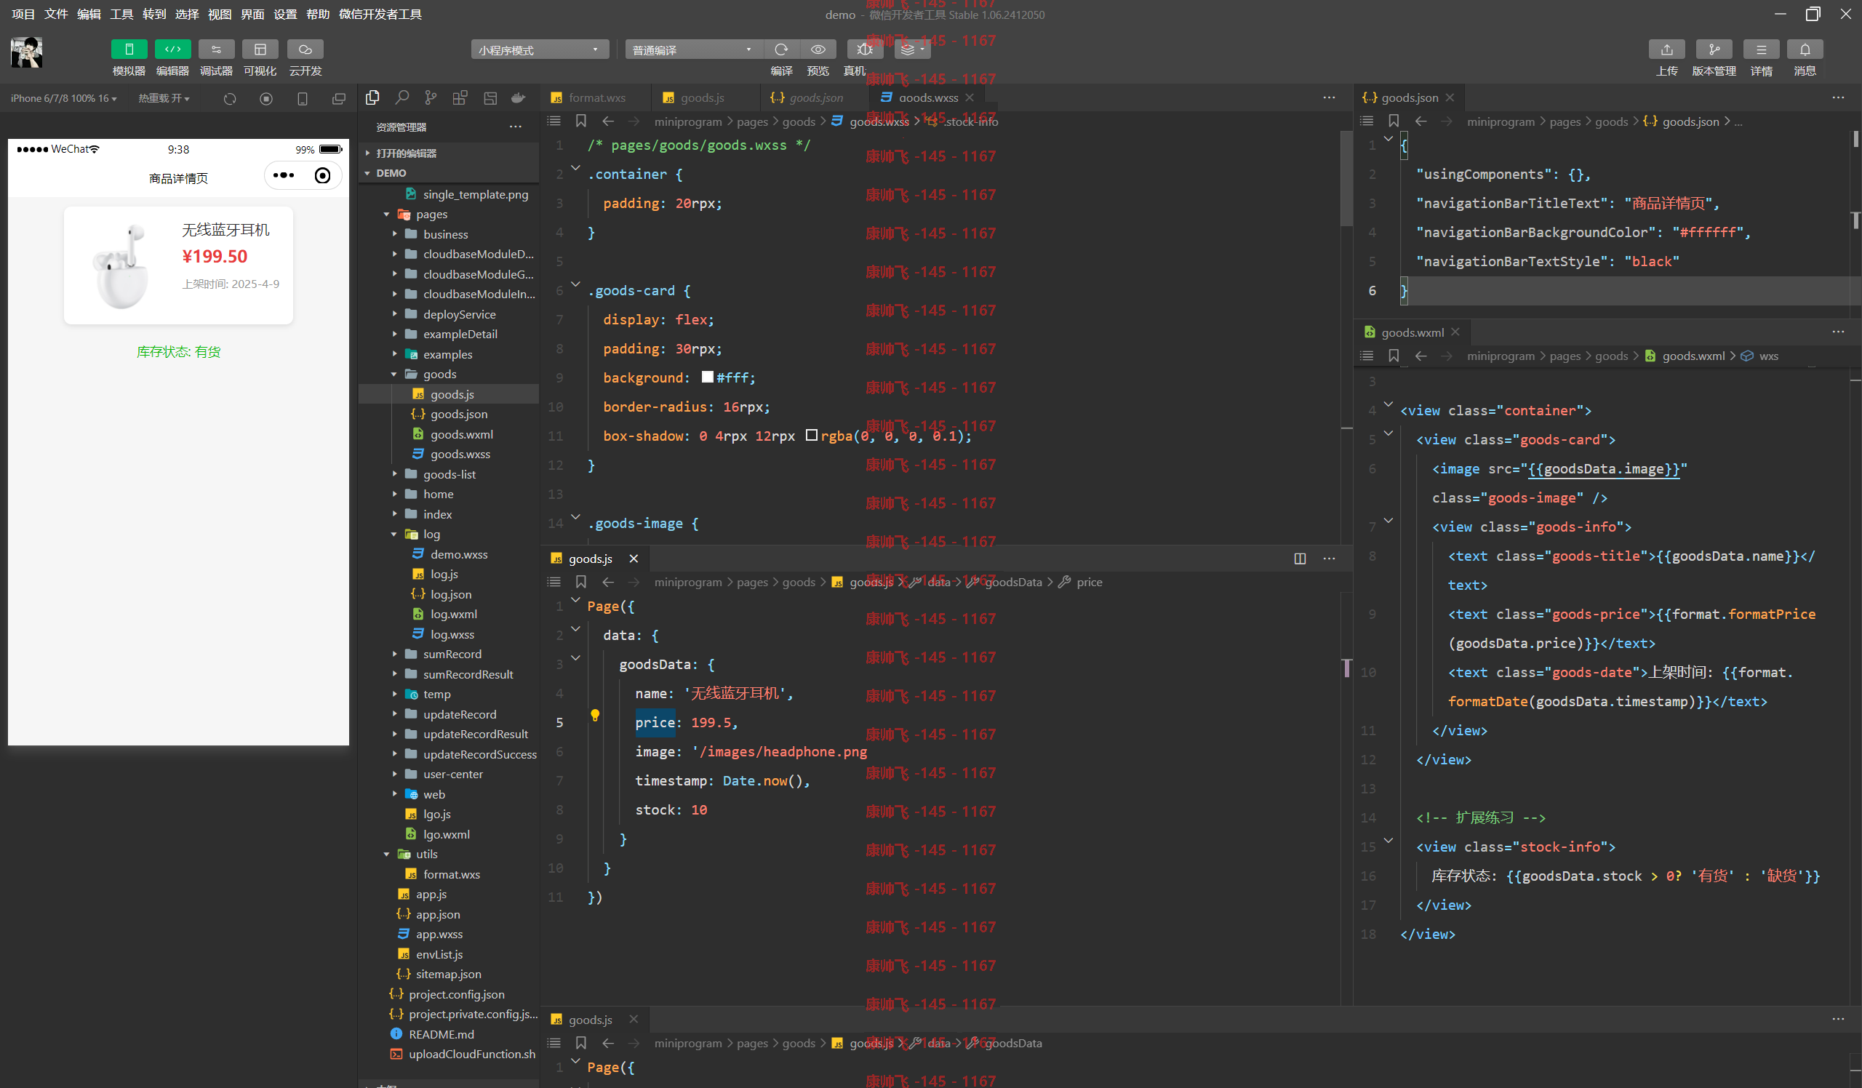Screen dimensions: 1862x1088
Task: Click the simulator refresh icon
Action: (230, 98)
